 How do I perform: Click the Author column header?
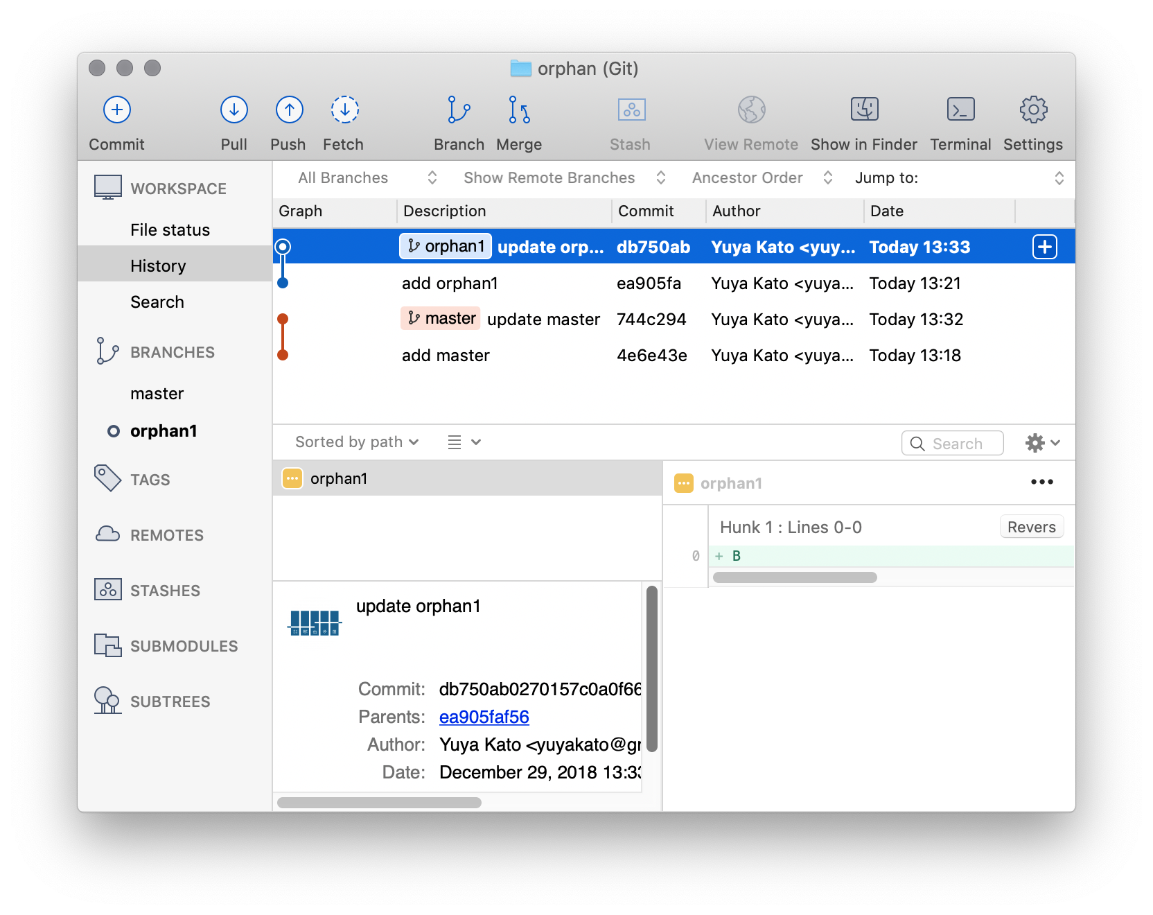[x=785, y=211]
